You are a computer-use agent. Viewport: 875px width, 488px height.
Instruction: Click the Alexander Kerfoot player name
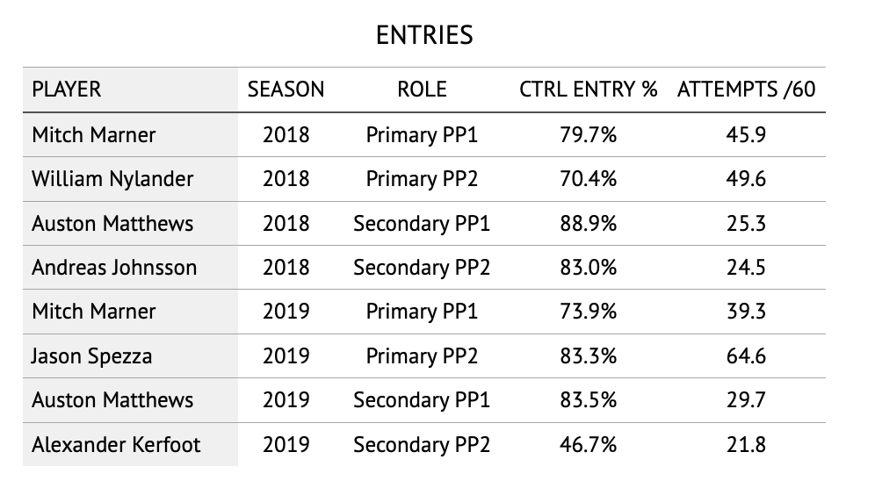coord(116,444)
